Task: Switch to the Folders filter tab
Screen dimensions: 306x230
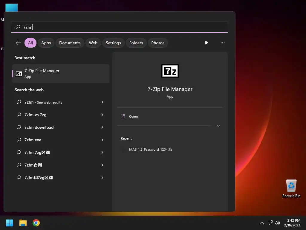Action: coord(136,43)
